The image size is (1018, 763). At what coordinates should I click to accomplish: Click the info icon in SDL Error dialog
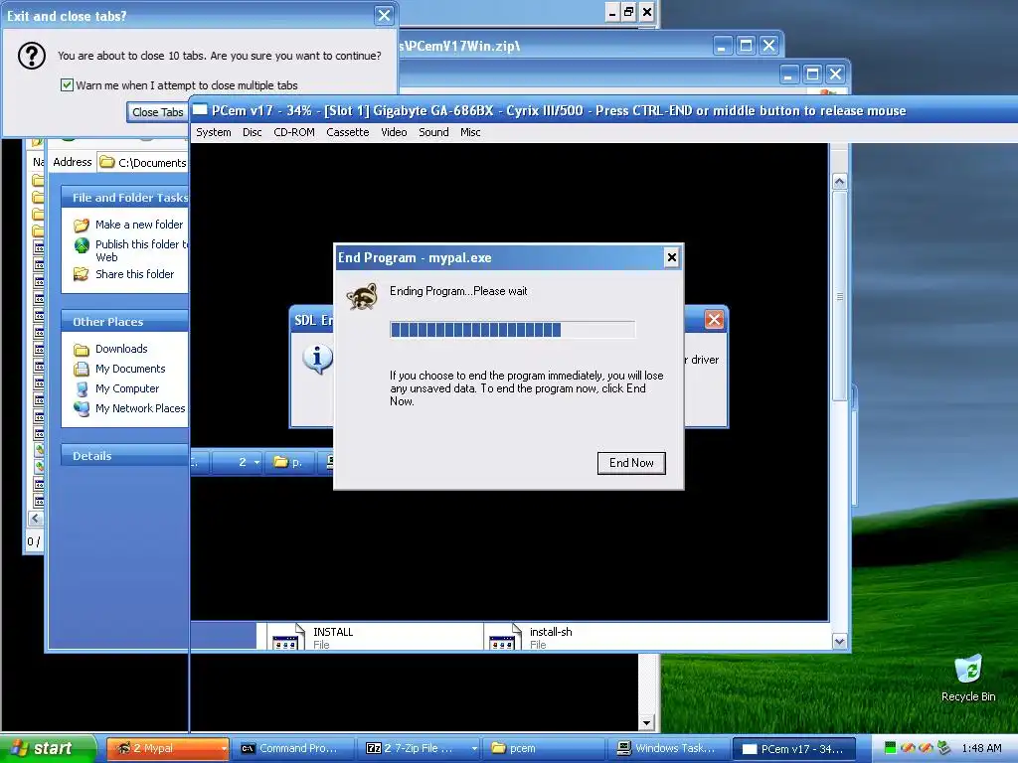click(x=317, y=358)
